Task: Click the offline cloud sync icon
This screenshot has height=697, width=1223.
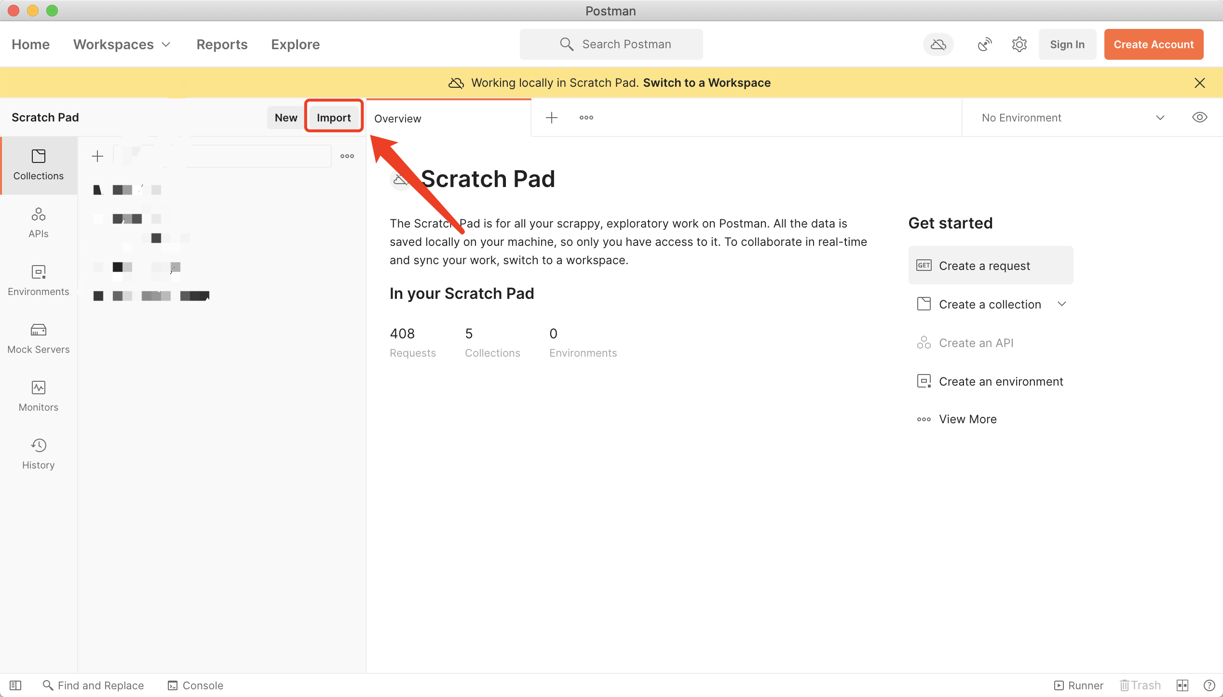Action: (938, 44)
